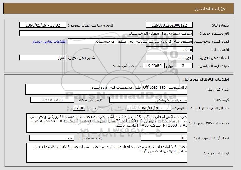The image size is (241, 170).
Task: Click the goods need date 1398/06/10
Action: [x=52, y=100]
